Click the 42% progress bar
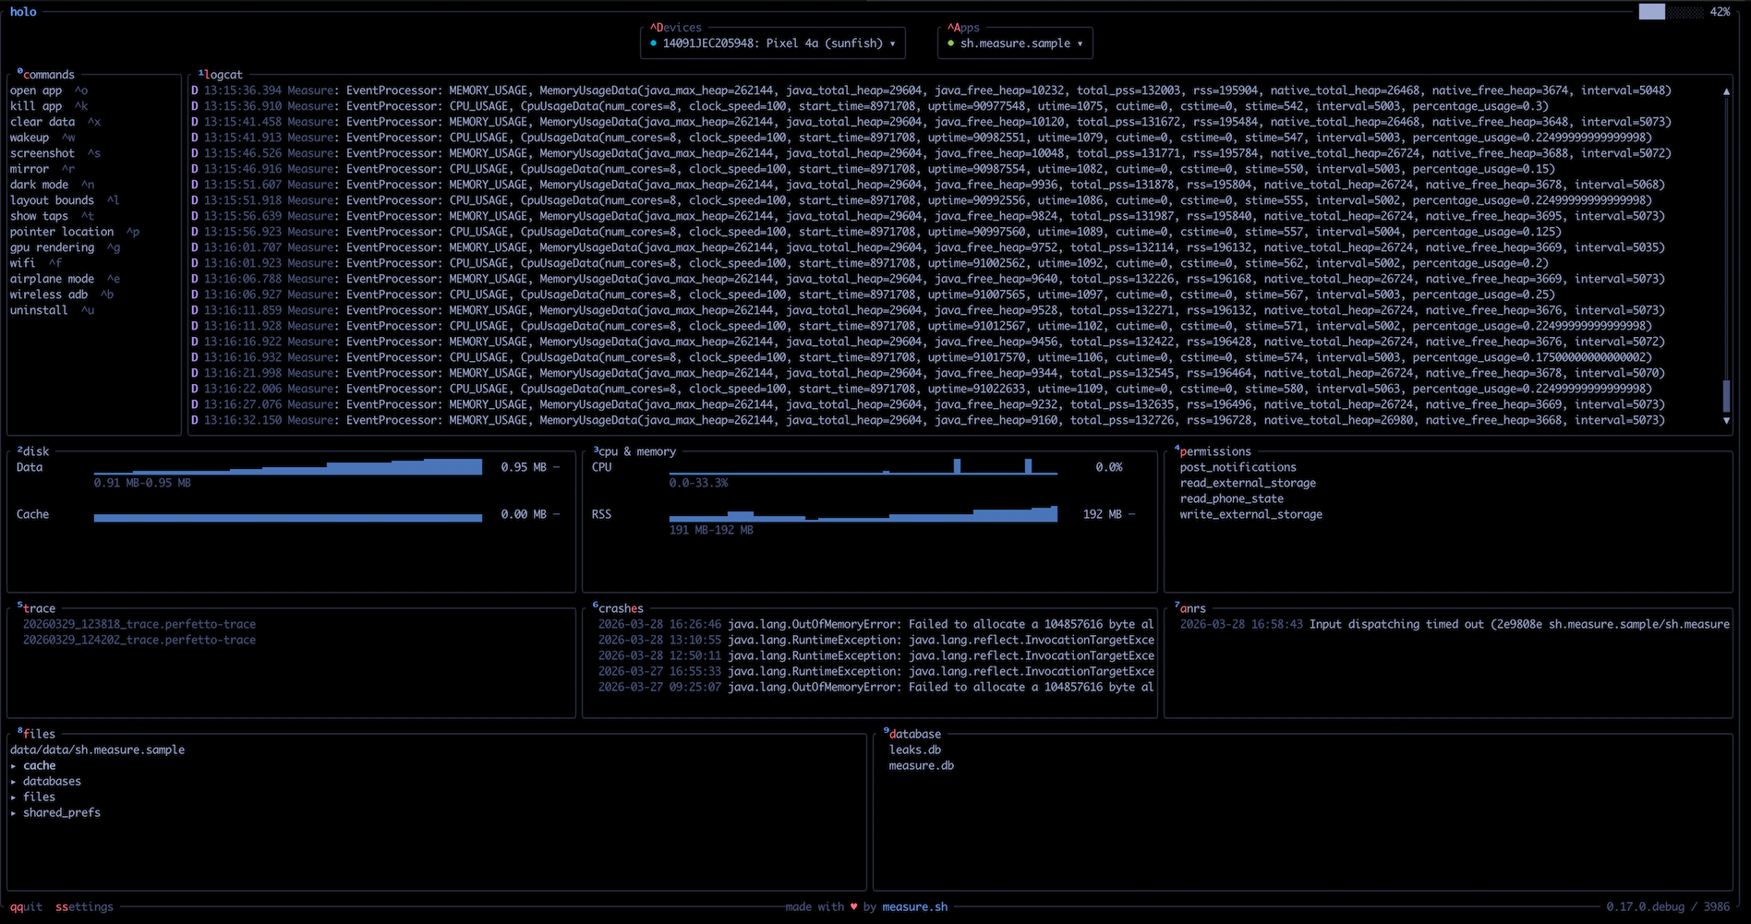This screenshot has width=1751, height=924. [x=1671, y=12]
